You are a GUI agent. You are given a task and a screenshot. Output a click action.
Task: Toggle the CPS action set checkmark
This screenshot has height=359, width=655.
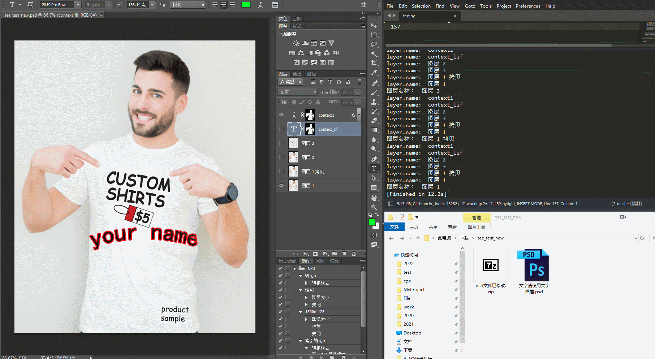280,268
